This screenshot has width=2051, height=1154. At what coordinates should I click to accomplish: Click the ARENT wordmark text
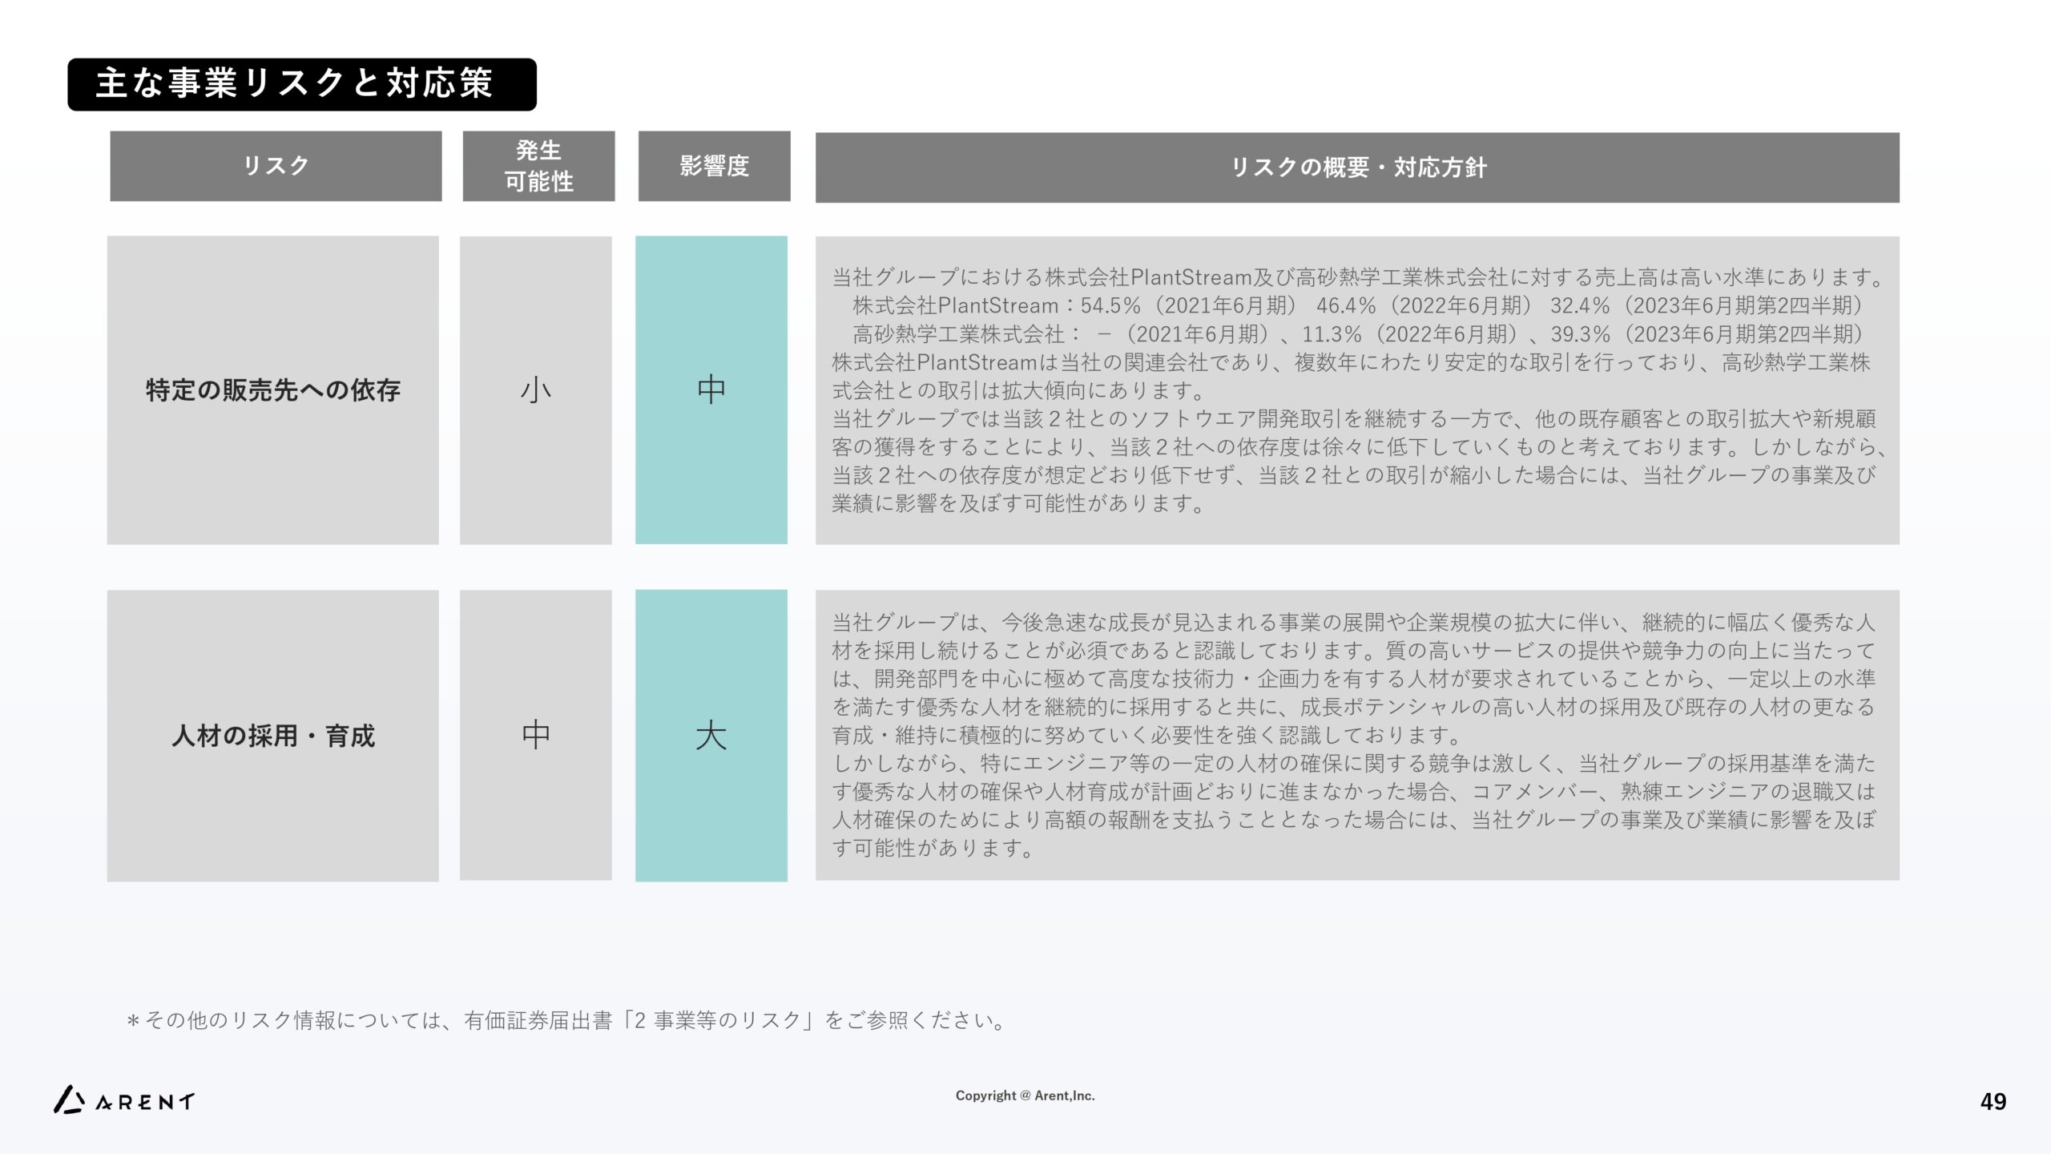click(145, 1103)
